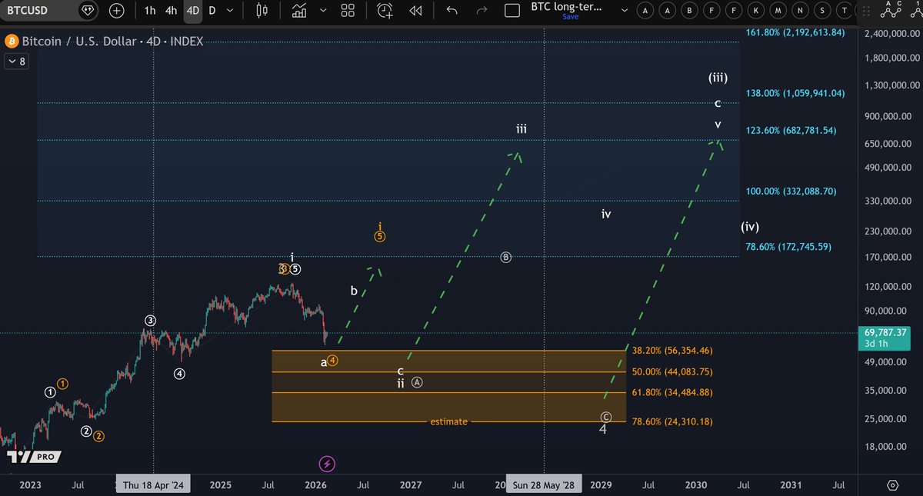Load the quick layout labeled S
The height and width of the screenshot is (496, 923).
coord(824,11)
